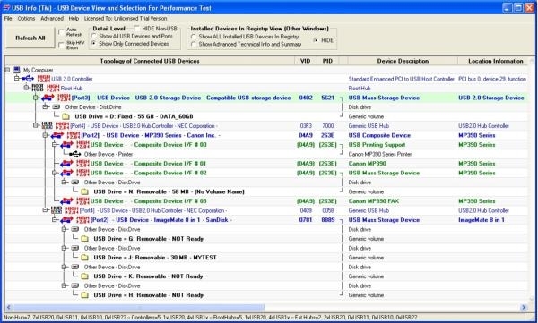Click the plug icon for Composite Device I/F # 00
Screen dimensions: 538x323
click(66, 145)
